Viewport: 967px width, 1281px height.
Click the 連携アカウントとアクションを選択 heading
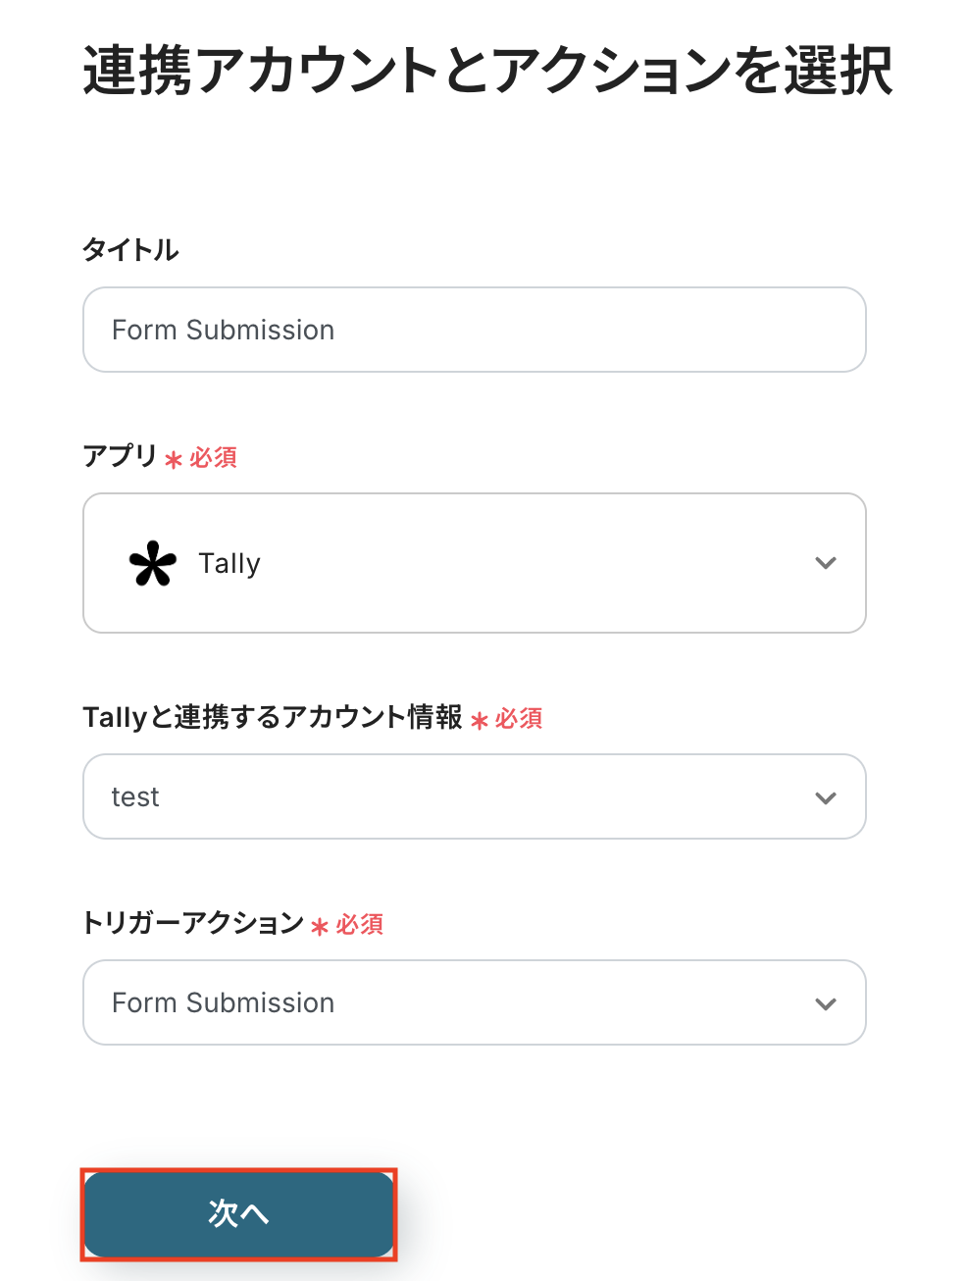tap(487, 71)
